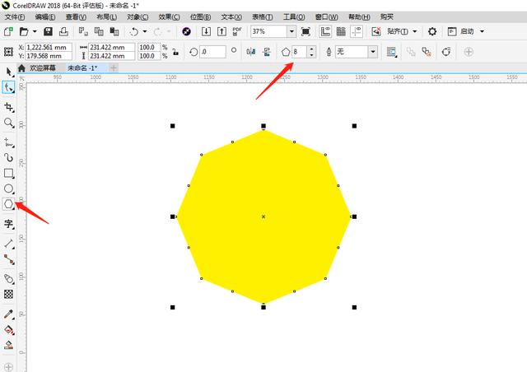Open the Options gear icon
This screenshot has height=372, width=527.
click(432, 31)
